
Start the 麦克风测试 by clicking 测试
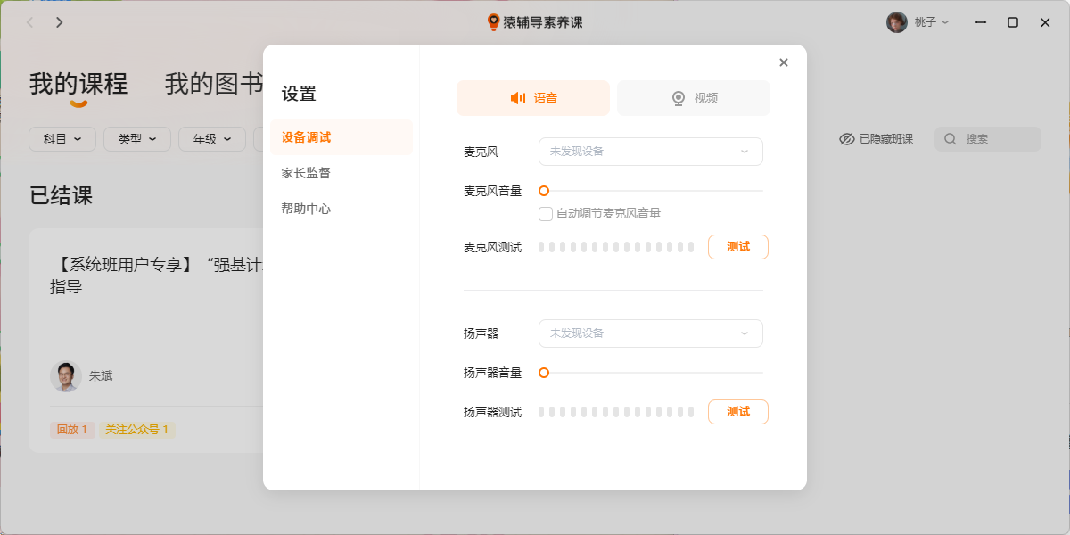[x=737, y=247]
